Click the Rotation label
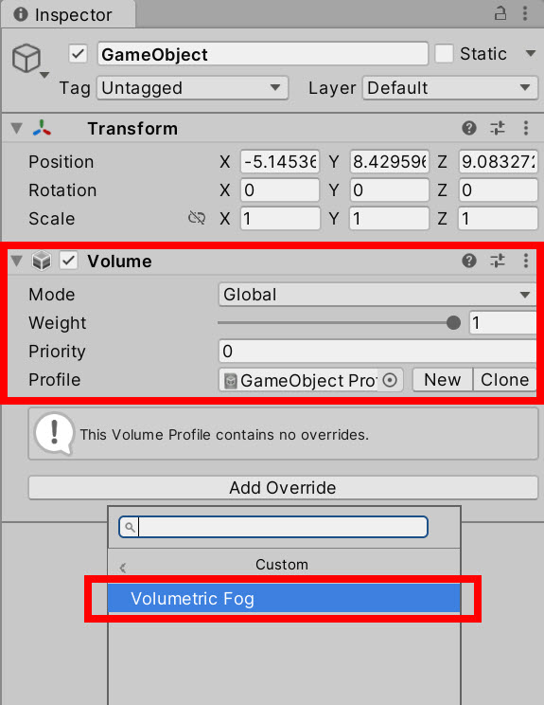This screenshot has height=705, width=544. click(x=62, y=190)
